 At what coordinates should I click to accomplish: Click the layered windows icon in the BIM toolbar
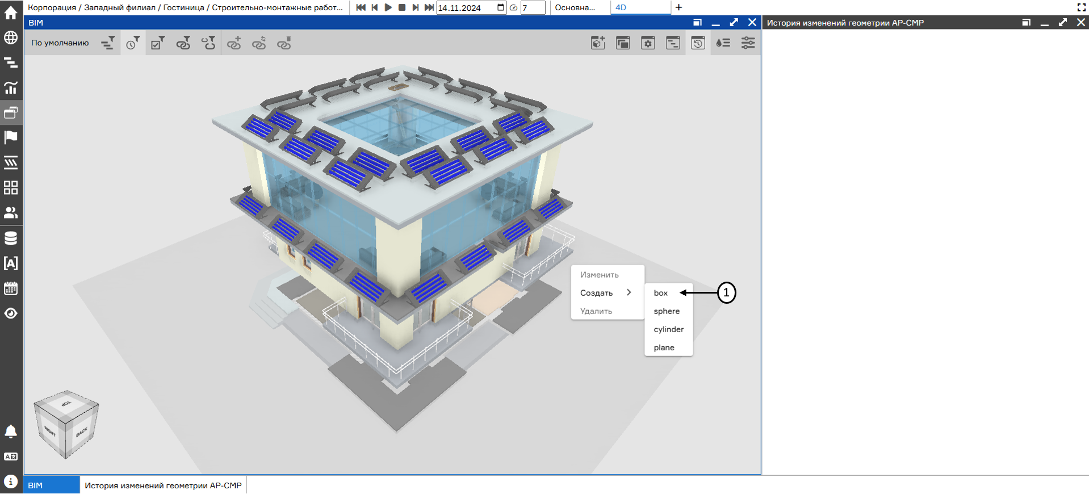tap(623, 43)
